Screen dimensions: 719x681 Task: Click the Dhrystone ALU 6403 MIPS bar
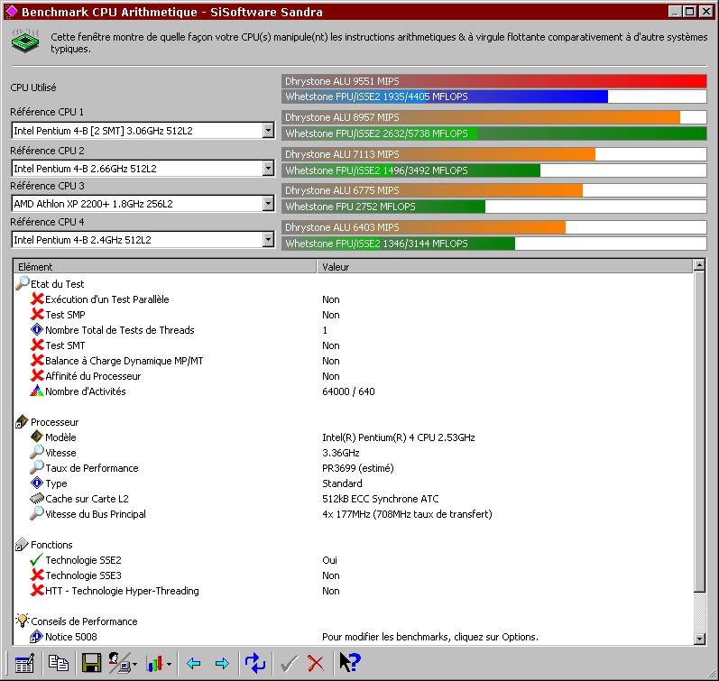point(424,227)
